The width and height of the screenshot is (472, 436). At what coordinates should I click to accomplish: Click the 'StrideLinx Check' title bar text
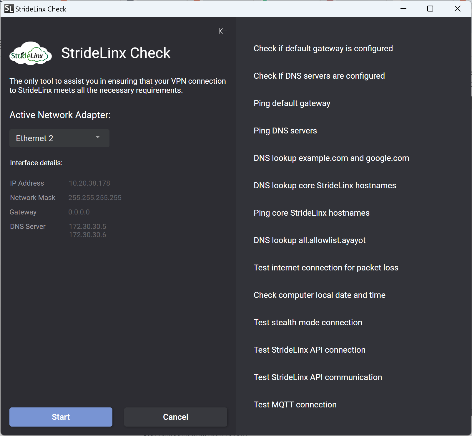(41, 9)
